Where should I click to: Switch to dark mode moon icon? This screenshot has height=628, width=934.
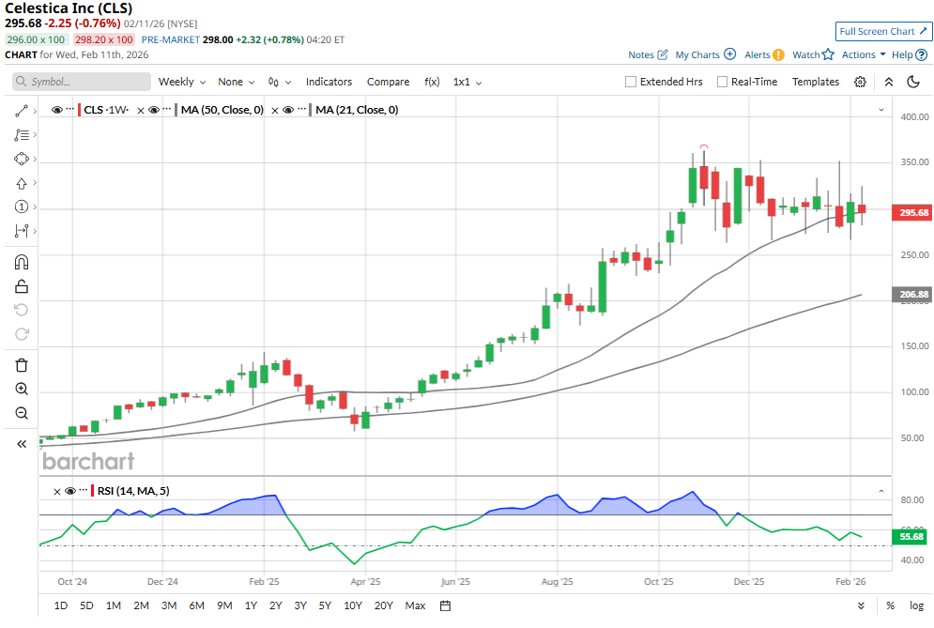[913, 82]
